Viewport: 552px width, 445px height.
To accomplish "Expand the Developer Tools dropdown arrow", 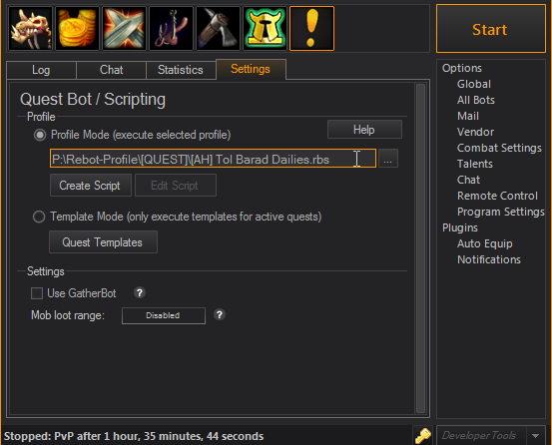I will [x=535, y=436].
